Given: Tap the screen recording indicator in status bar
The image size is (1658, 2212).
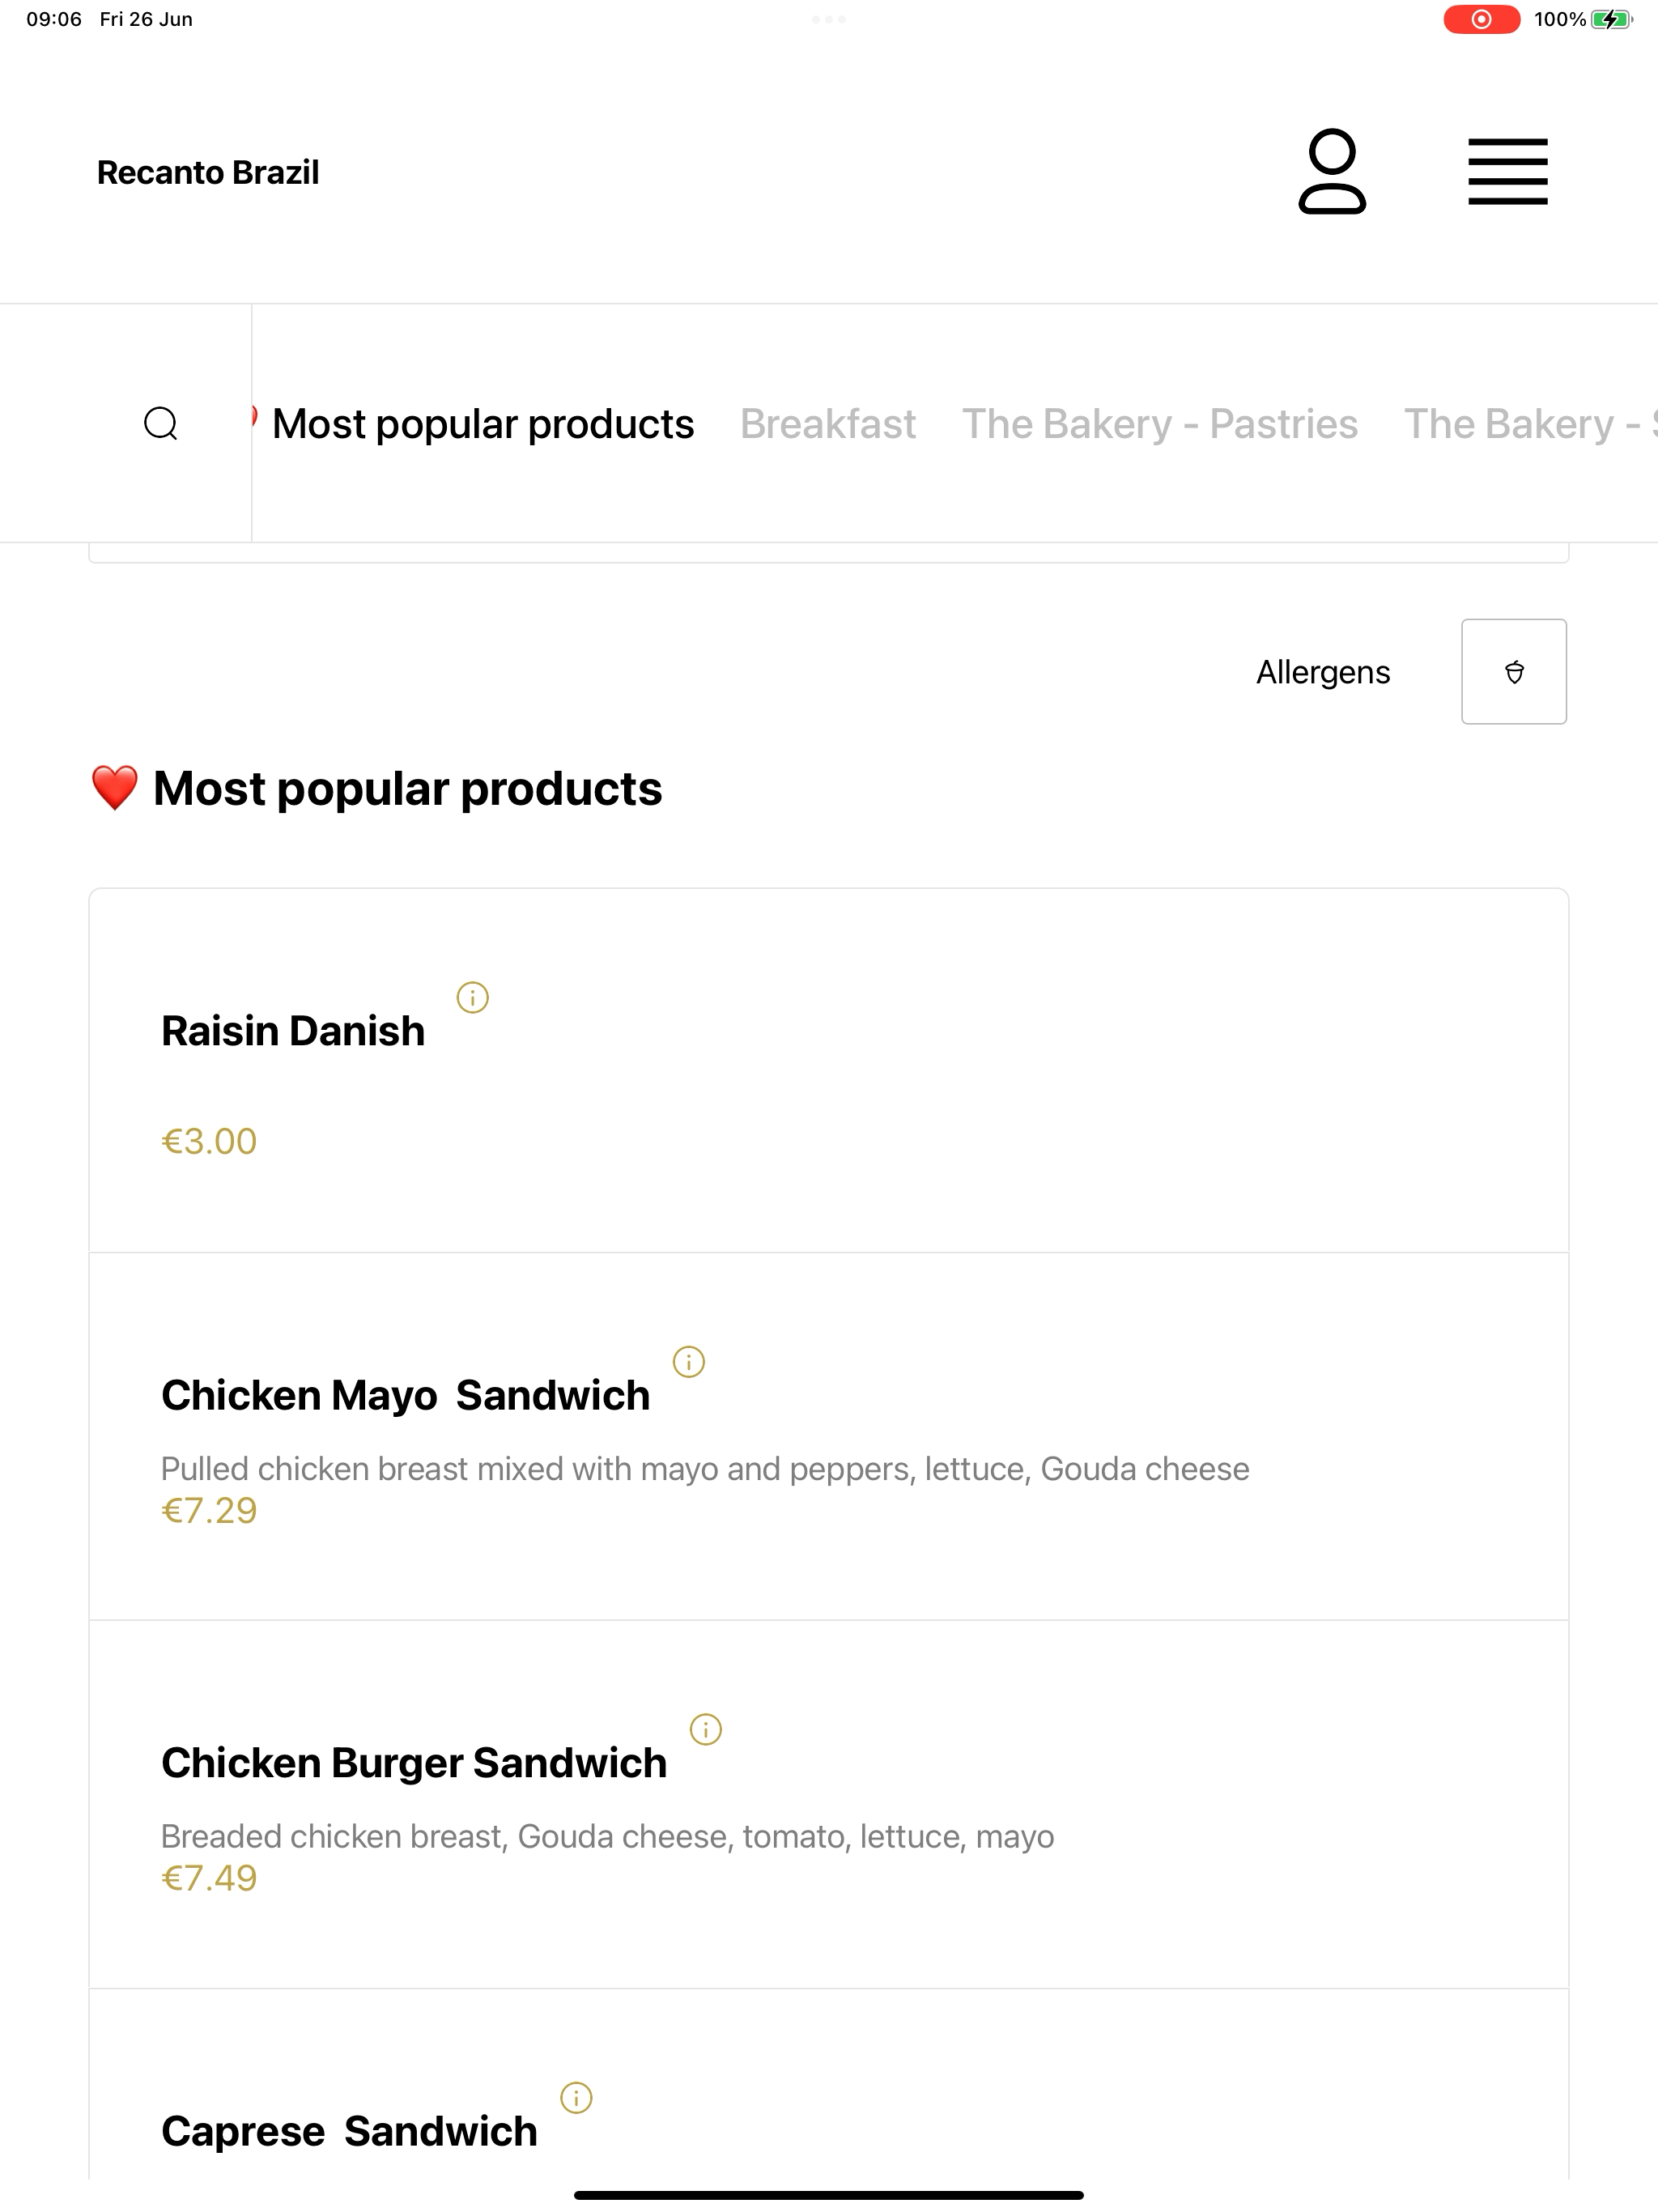Looking at the screenshot, I should coord(1481,19).
